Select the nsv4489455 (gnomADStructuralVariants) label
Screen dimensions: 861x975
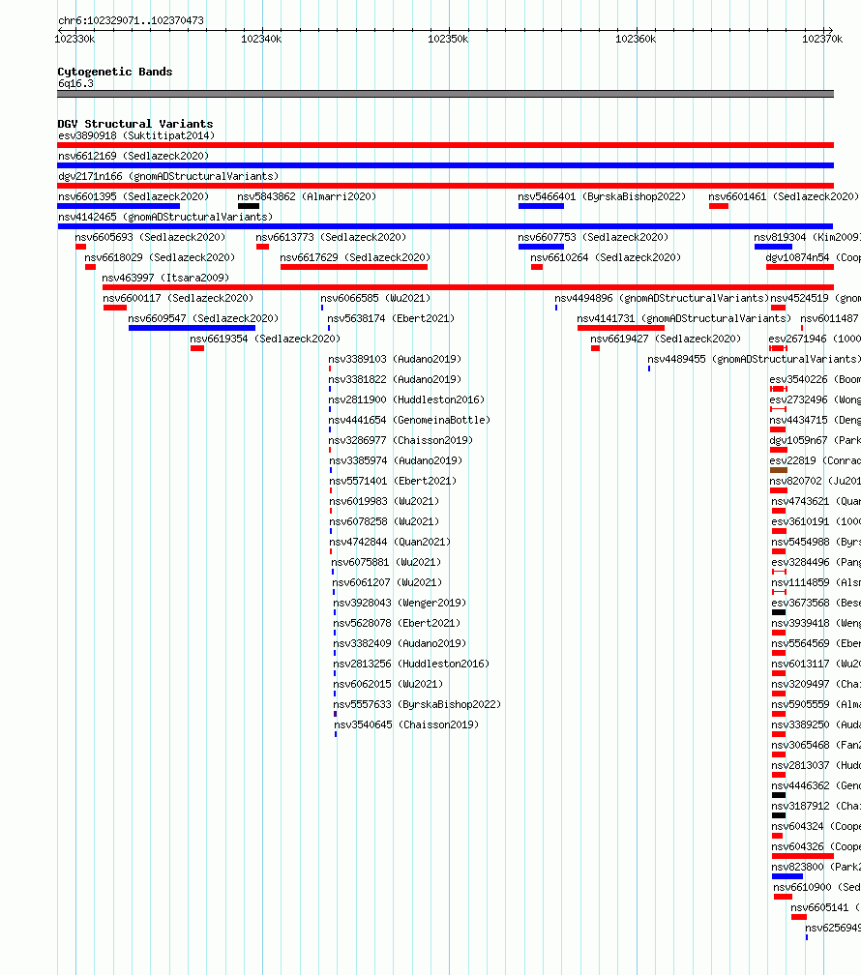[x=754, y=360]
